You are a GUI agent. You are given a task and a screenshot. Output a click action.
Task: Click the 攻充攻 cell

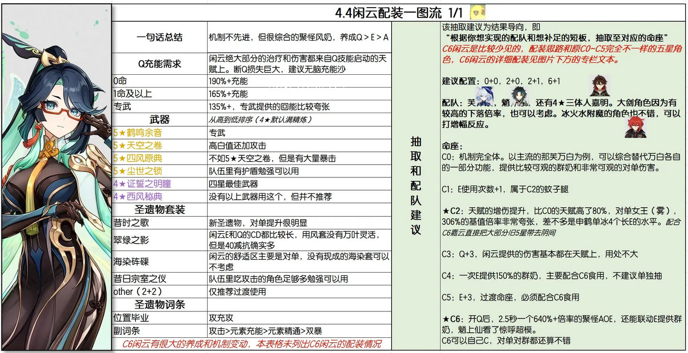coord(299,318)
